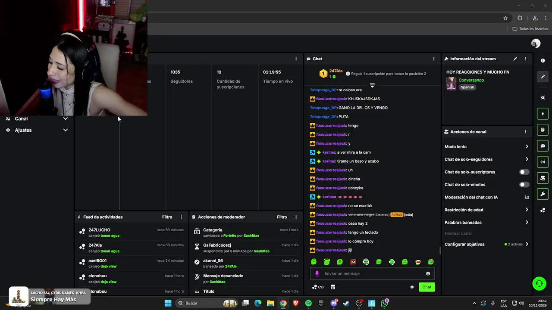Open Modo lento options arrow

pos(527,146)
